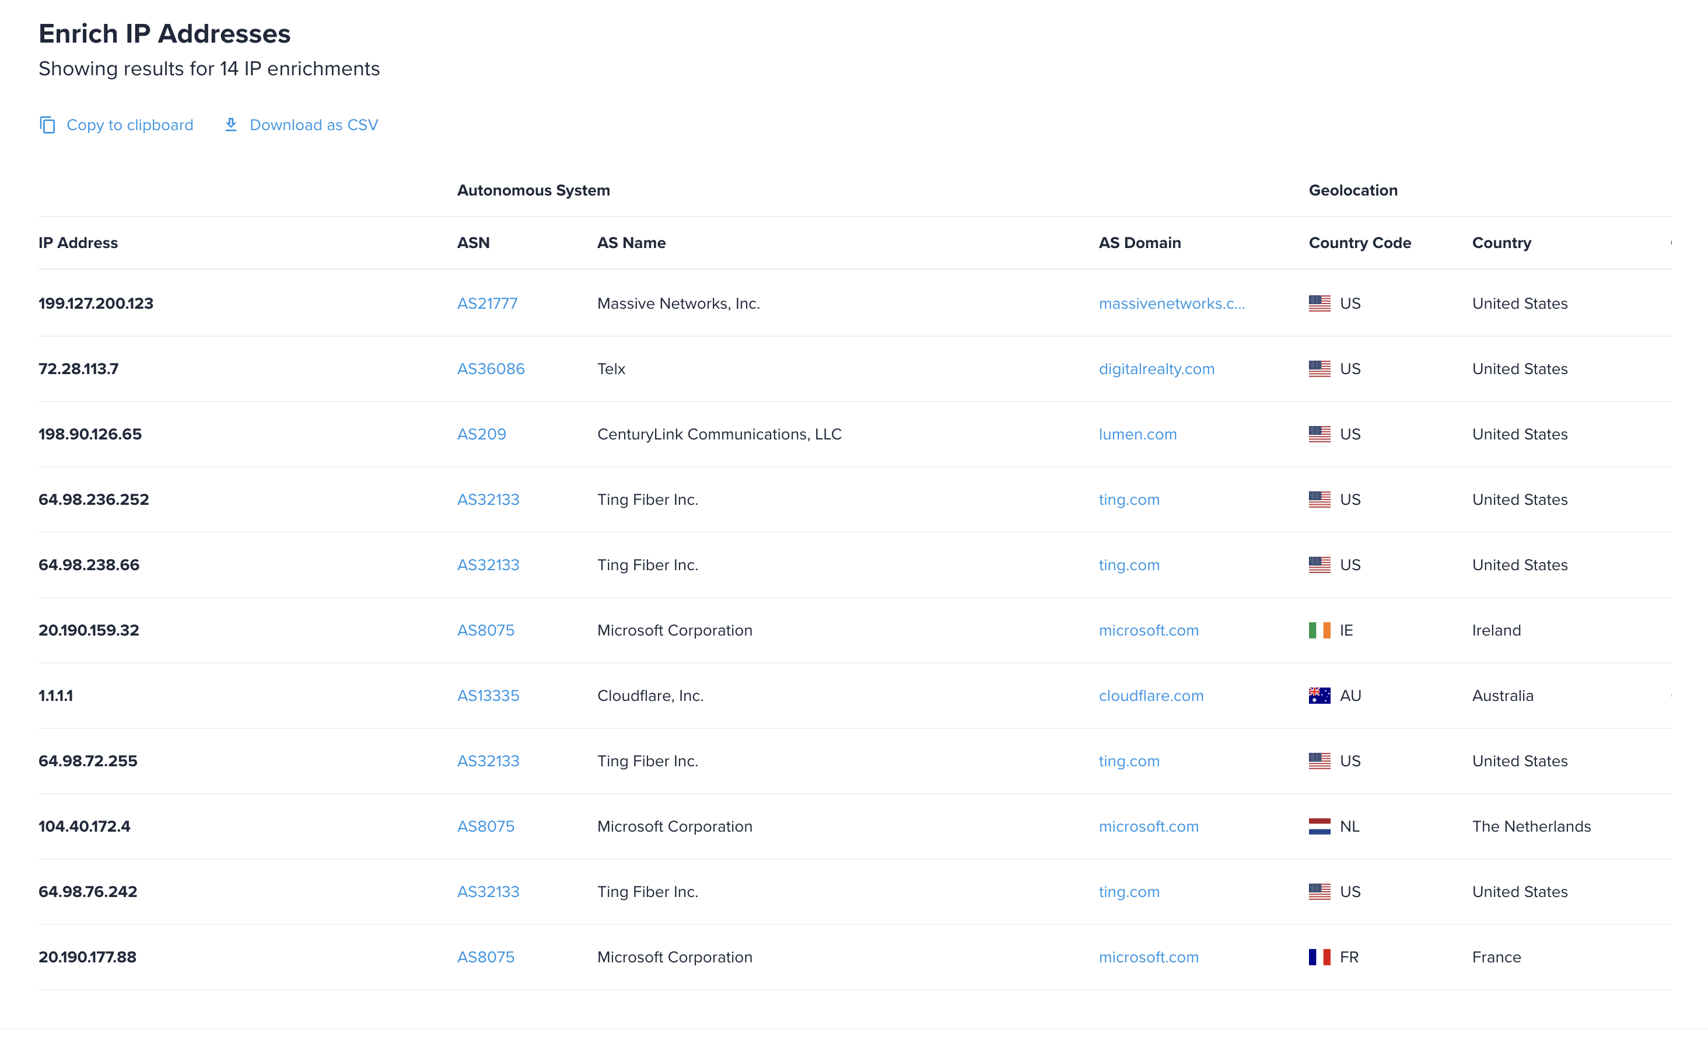
Task: Open AS8075 link in 20.190.159.32 row
Action: (x=486, y=630)
